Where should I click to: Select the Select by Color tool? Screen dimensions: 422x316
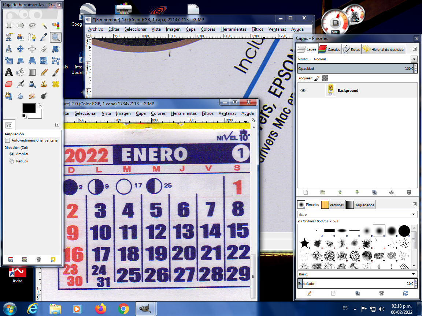(x=55, y=26)
